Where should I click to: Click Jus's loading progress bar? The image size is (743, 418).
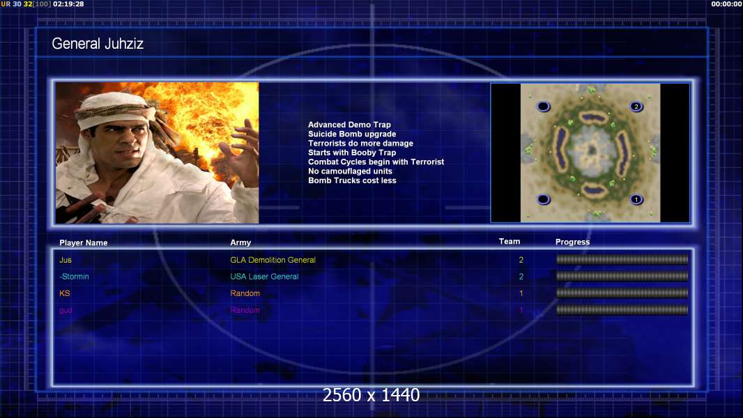pyautogui.click(x=622, y=259)
